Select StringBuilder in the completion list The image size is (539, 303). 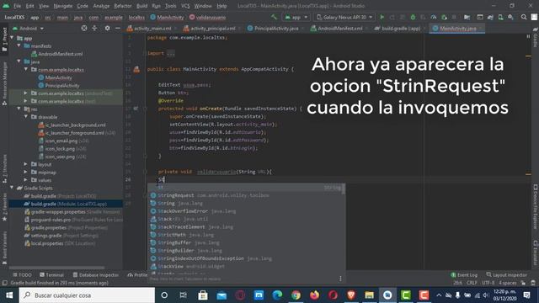tap(247, 251)
